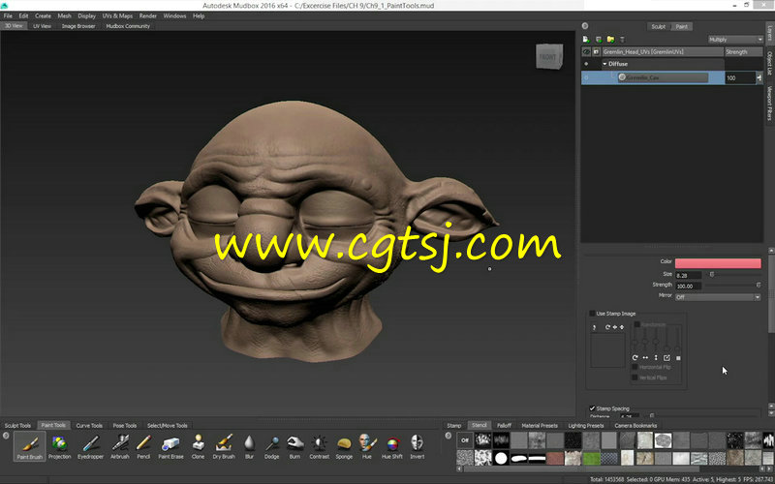This screenshot has height=484, width=775.
Task: Open the File menu
Action: tap(8, 15)
